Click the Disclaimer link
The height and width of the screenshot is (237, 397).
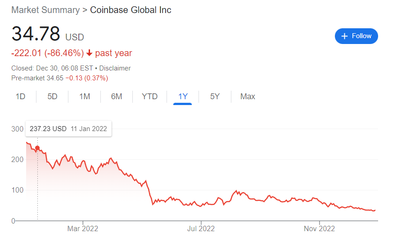tap(115, 68)
